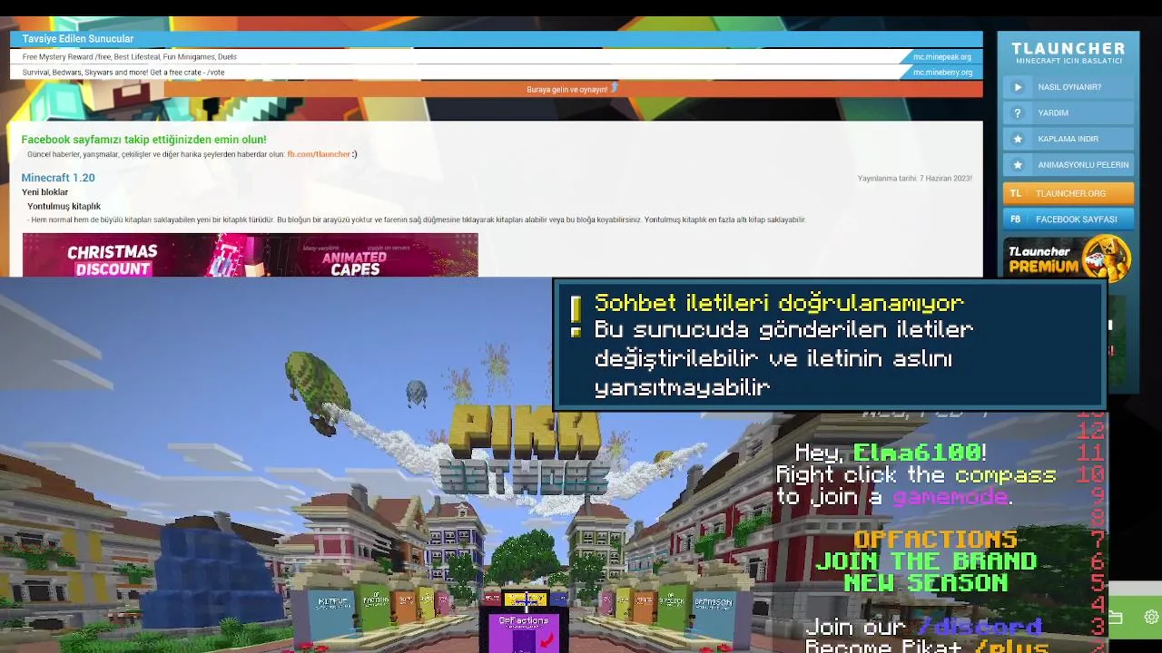Screen dimensions: 1162x653
Task: Open the Yardım help page
Action: (1068, 113)
